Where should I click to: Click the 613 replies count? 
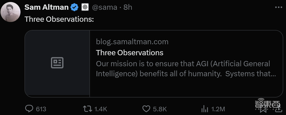pos(41,109)
